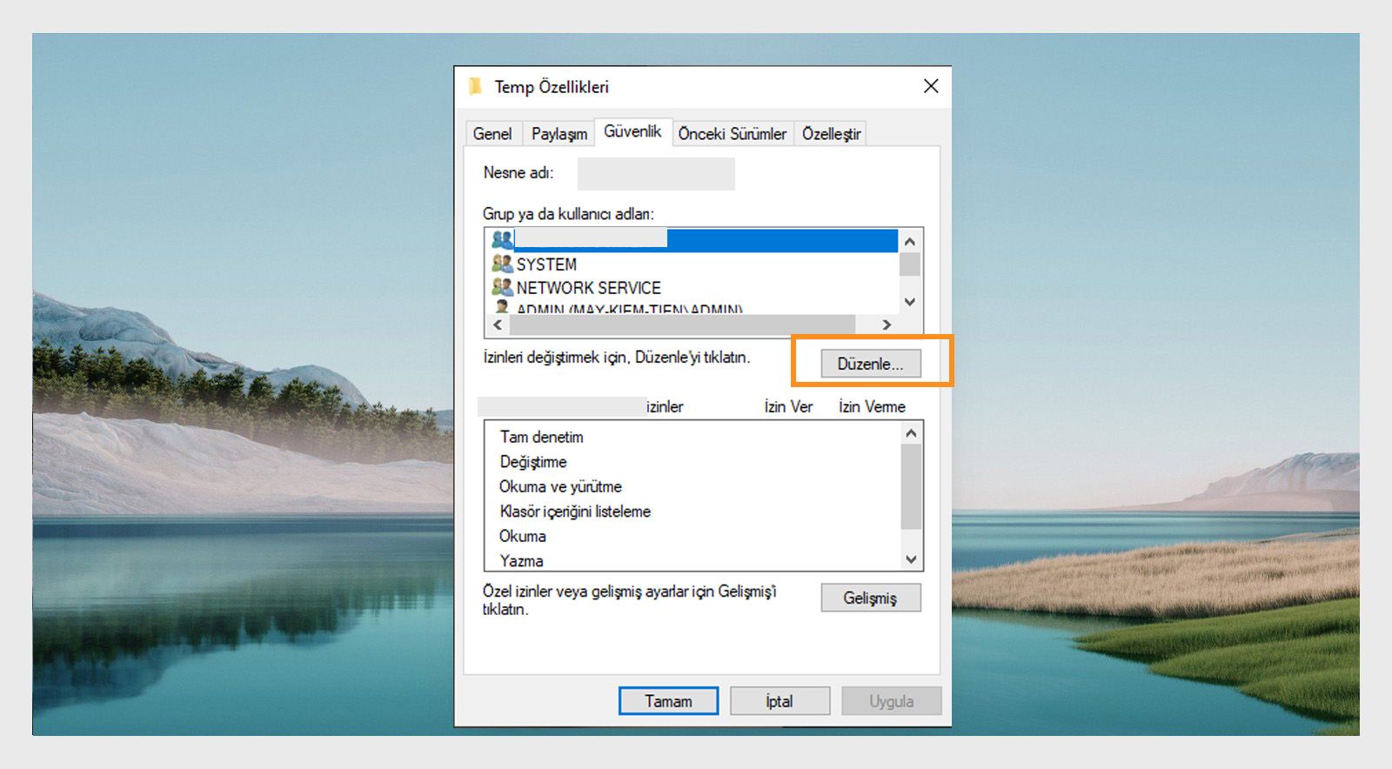Screen dimensions: 1392x769
Task: Close the Temp Özellikleri dialog
Action: [931, 86]
